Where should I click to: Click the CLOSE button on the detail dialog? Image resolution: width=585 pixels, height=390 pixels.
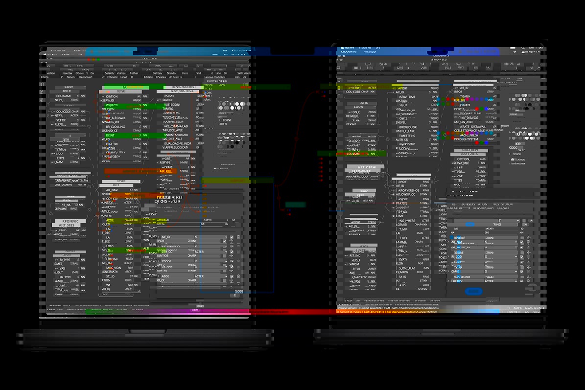click(x=239, y=291)
